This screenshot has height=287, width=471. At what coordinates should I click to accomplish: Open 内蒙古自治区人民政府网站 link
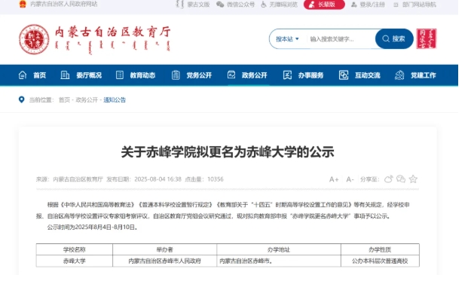tap(64, 4)
